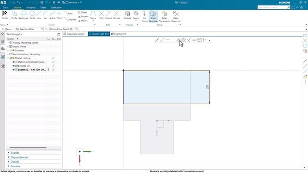
Task: Select the Circle tool
Action: (32, 15)
